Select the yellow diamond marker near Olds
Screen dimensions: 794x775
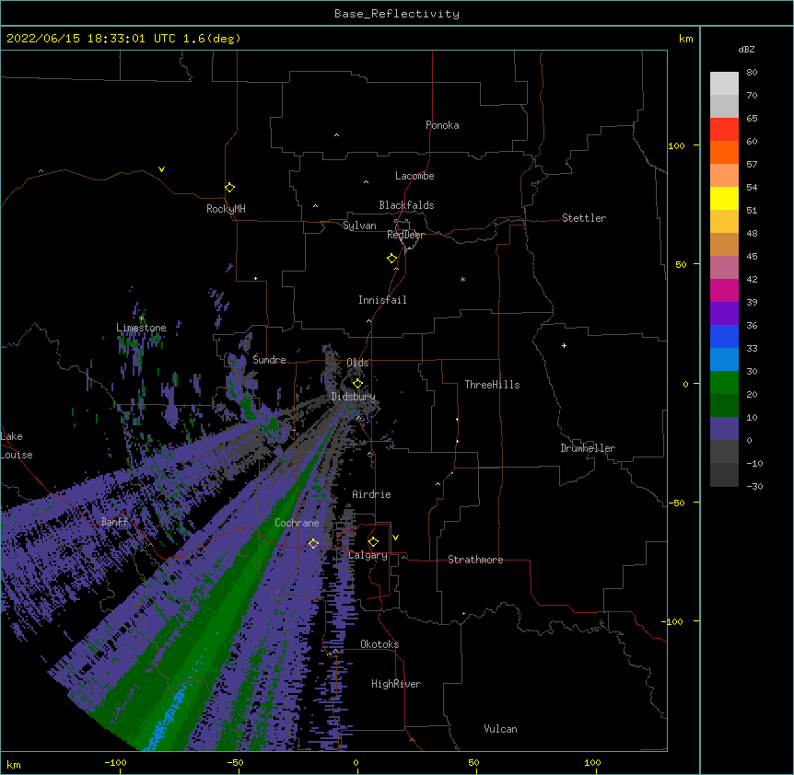click(x=357, y=383)
